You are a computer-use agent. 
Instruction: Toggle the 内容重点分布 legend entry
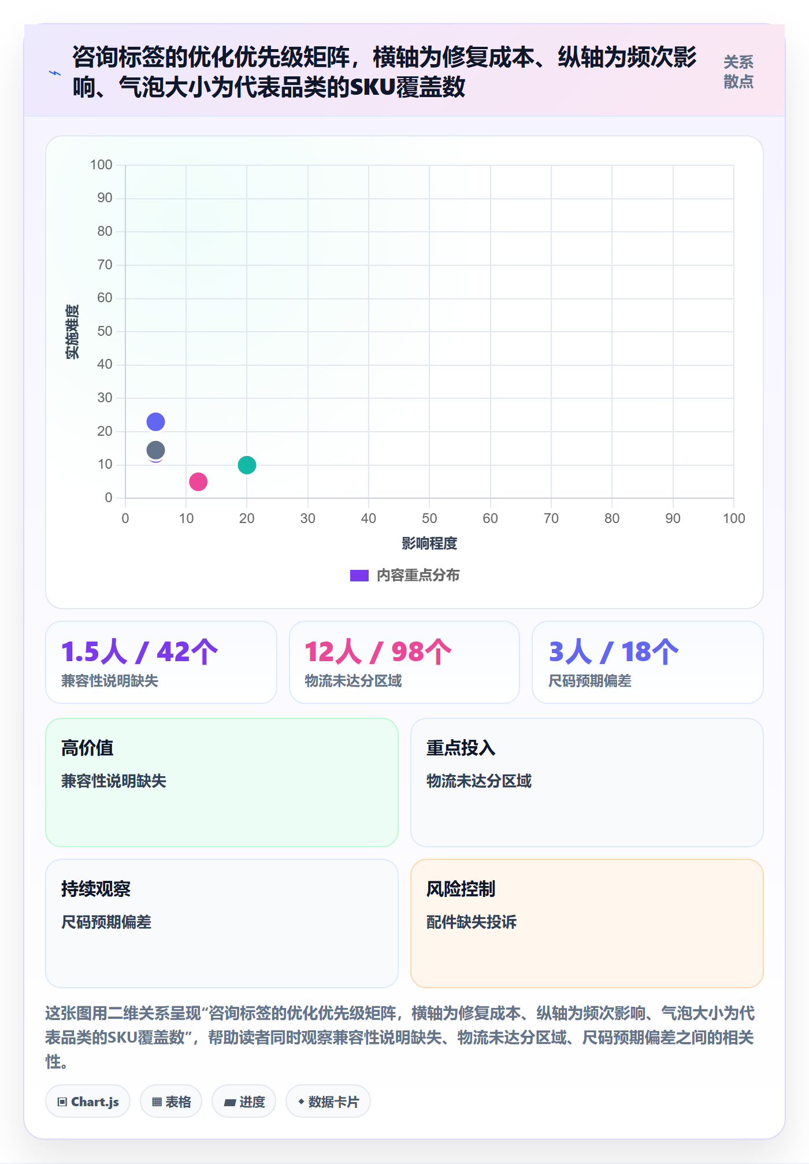coord(404,575)
